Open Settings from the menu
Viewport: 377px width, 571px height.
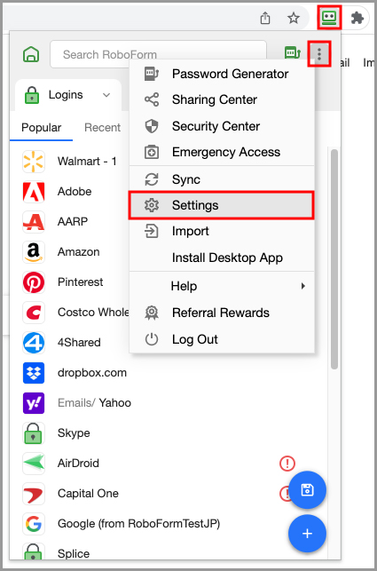pyautogui.click(x=222, y=205)
